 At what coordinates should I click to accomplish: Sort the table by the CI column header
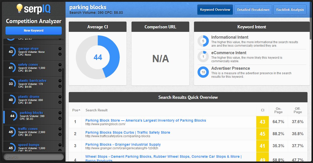pyautogui.click(x=263, y=110)
